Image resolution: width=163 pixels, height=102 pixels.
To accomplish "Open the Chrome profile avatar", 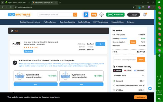I will (x=149, y=7).
